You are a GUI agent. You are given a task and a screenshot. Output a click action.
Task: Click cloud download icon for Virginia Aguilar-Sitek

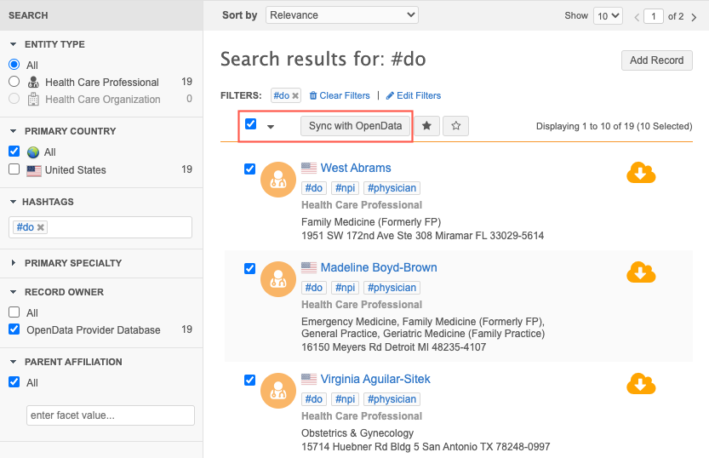[640, 384]
